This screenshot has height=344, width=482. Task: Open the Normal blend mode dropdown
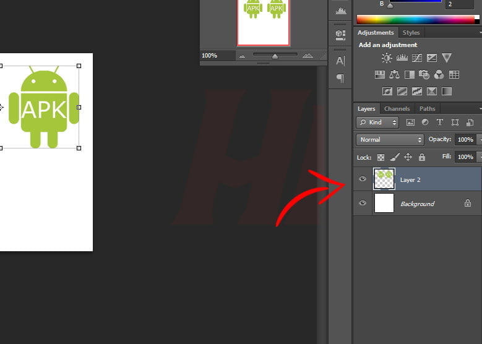coord(390,140)
